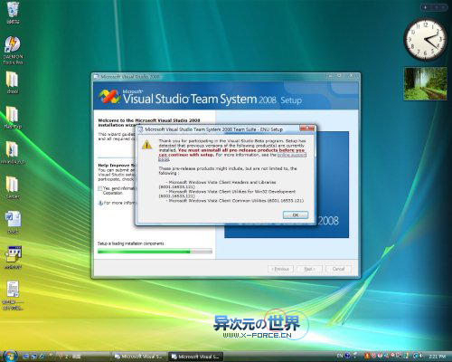Close the Team Suite ENU Setup dialog
452x362 pixels.
pyautogui.click(x=306, y=129)
